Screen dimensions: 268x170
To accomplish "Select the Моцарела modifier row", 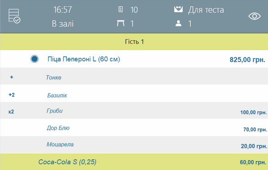I will point(134,145).
